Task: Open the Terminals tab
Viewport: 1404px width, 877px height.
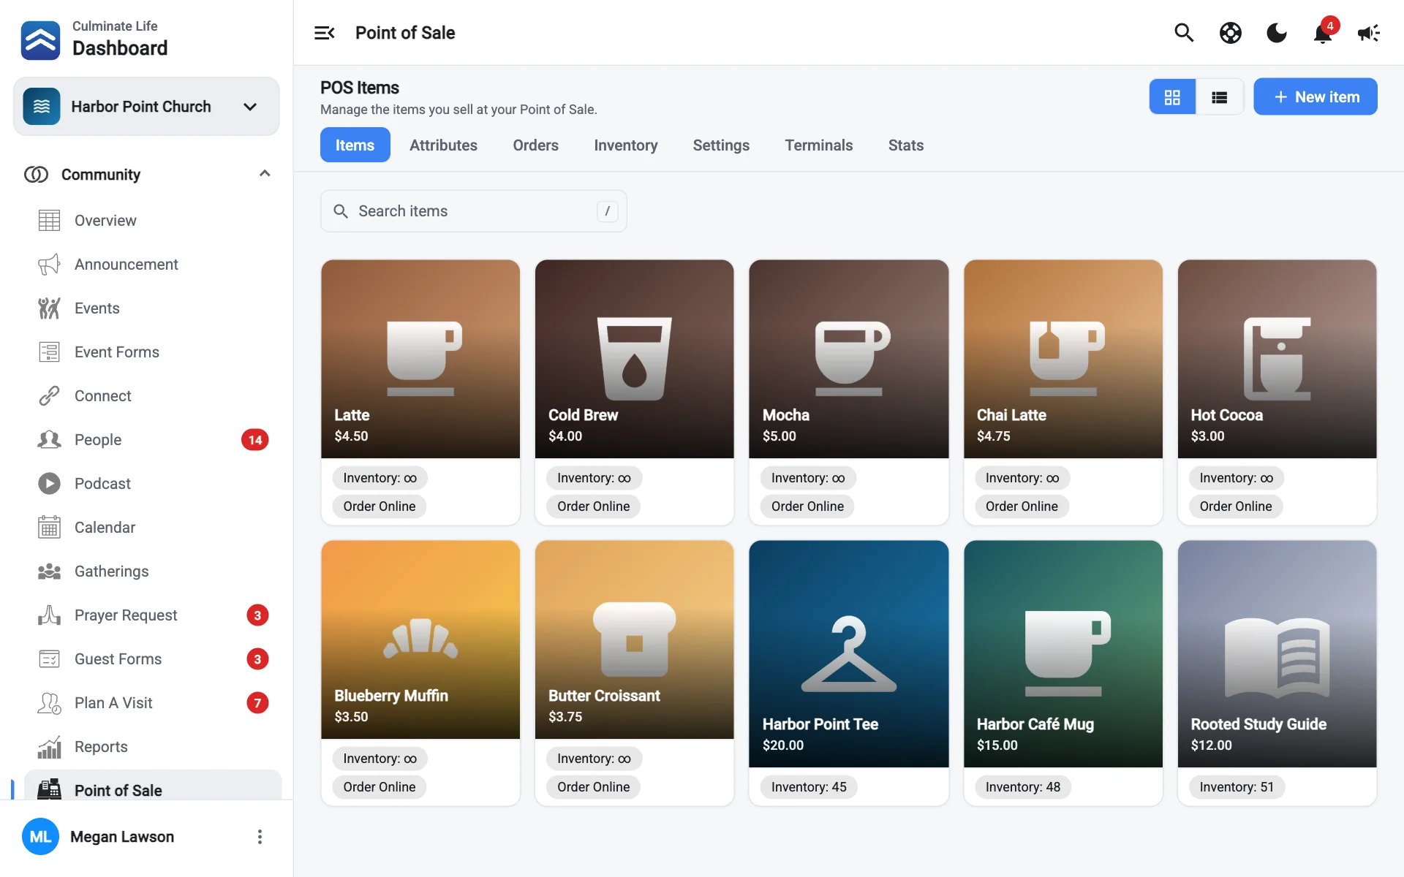Action: tap(818, 145)
